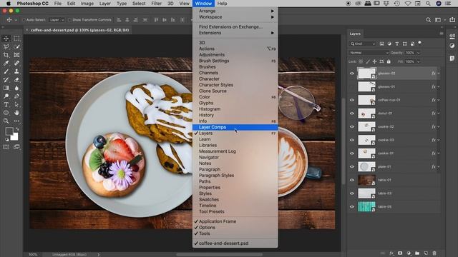Expand effects arrow on coffee-cup-01 layer
The width and height of the screenshot is (458, 257).
pyautogui.click(x=439, y=100)
